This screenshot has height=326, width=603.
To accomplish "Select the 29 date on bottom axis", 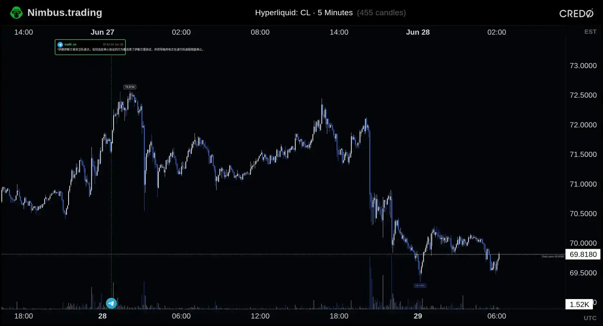I will coord(418,316).
